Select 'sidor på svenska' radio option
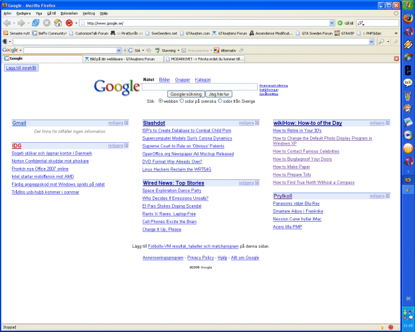Screen dimensions: 415x332 coord(182,102)
